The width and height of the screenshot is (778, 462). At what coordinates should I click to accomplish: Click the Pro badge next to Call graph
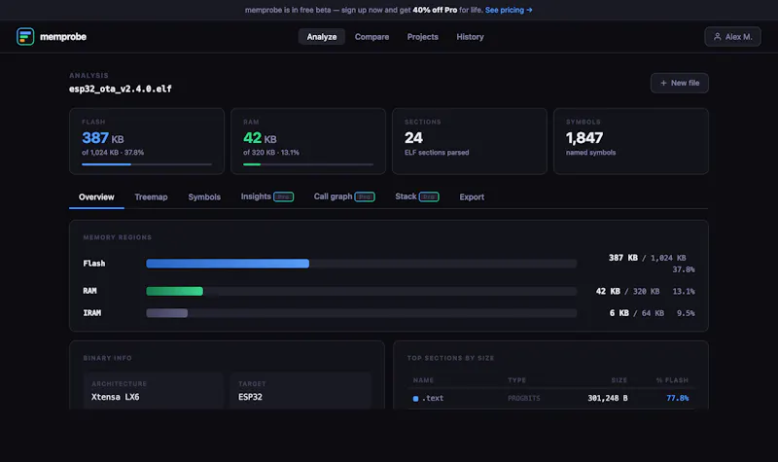(365, 197)
